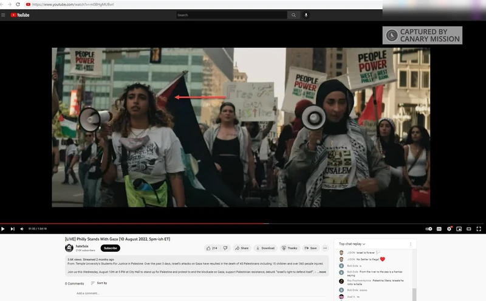Screen dimensions: 486x301
Task: Select the 'No Settler is illegal' chat message
Action: [x=362, y=259]
